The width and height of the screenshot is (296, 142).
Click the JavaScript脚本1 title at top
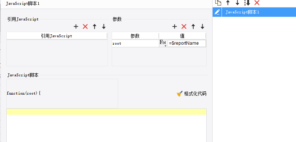click(x=23, y=4)
